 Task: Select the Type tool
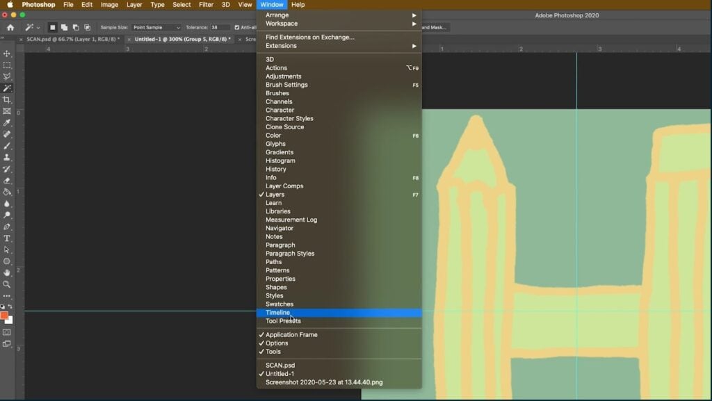coord(7,238)
